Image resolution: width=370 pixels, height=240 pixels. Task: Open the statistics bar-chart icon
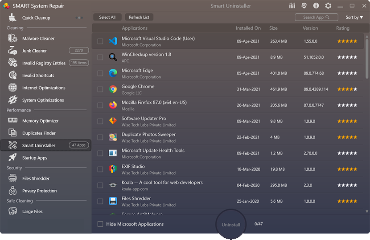point(292,6)
